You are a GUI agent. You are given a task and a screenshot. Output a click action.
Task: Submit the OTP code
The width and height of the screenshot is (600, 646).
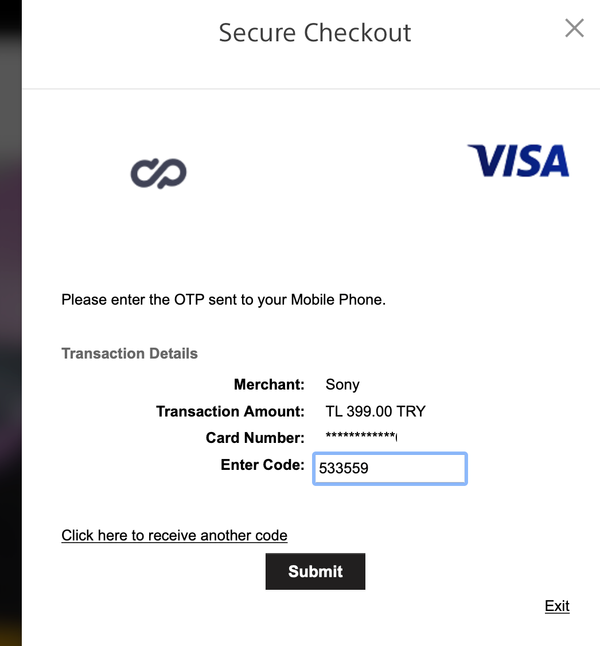(315, 571)
